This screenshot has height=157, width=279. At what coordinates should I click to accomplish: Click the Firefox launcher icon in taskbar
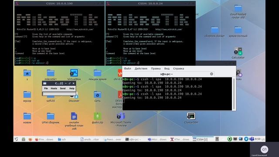tap(30, 139)
